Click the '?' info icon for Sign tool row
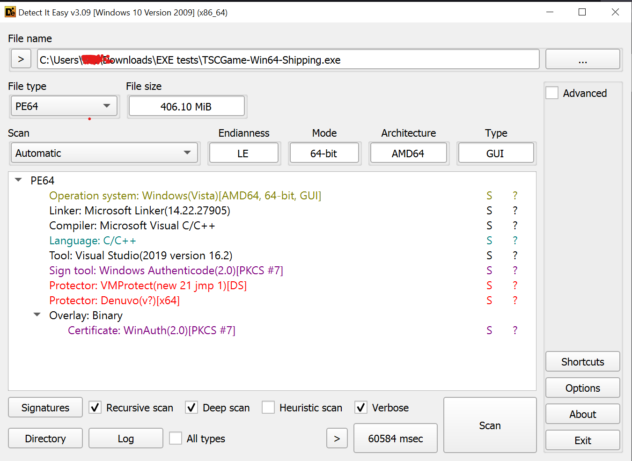Screen dimensions: 632x461 [x=515, y=271]
